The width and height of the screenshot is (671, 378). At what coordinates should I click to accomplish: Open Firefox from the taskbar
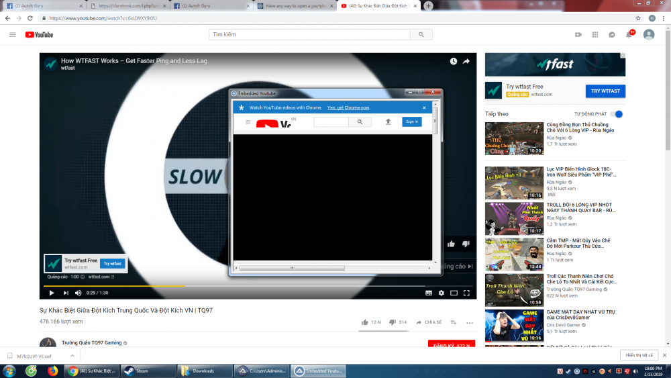point(52,371)
